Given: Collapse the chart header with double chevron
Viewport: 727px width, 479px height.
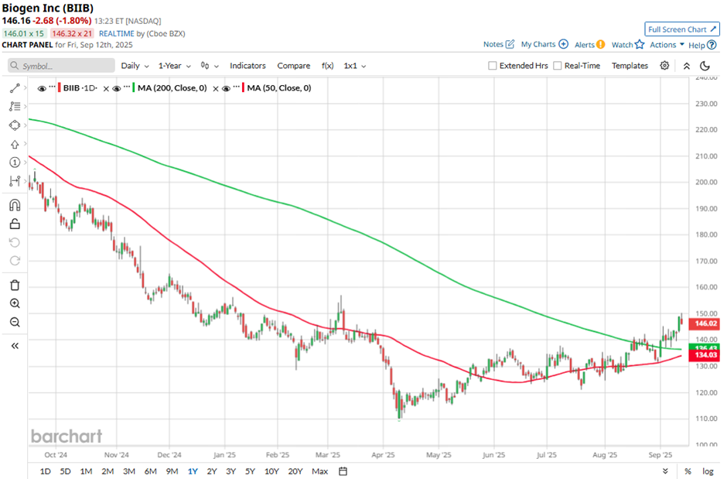Looking at the screenshot, I should point(687,67).
